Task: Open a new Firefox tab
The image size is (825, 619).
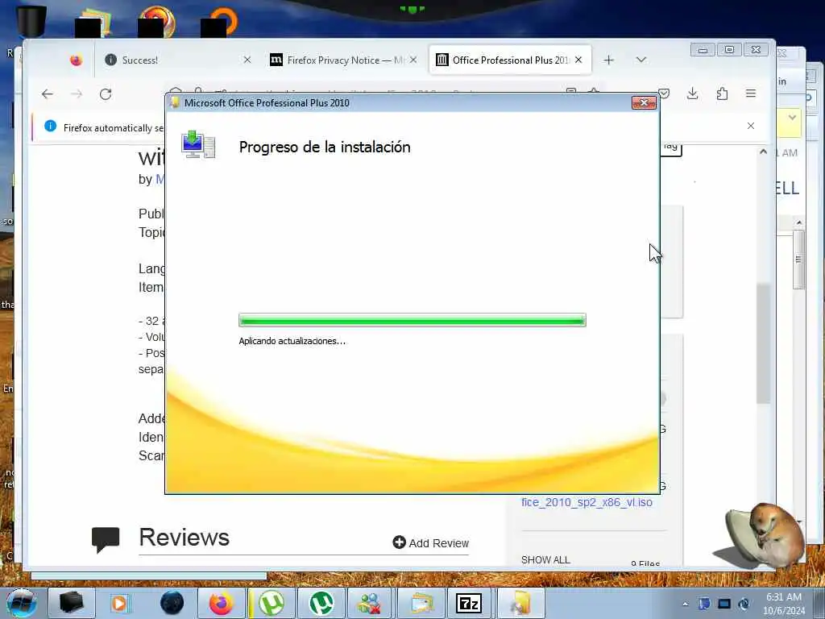Action: [609, 60]
